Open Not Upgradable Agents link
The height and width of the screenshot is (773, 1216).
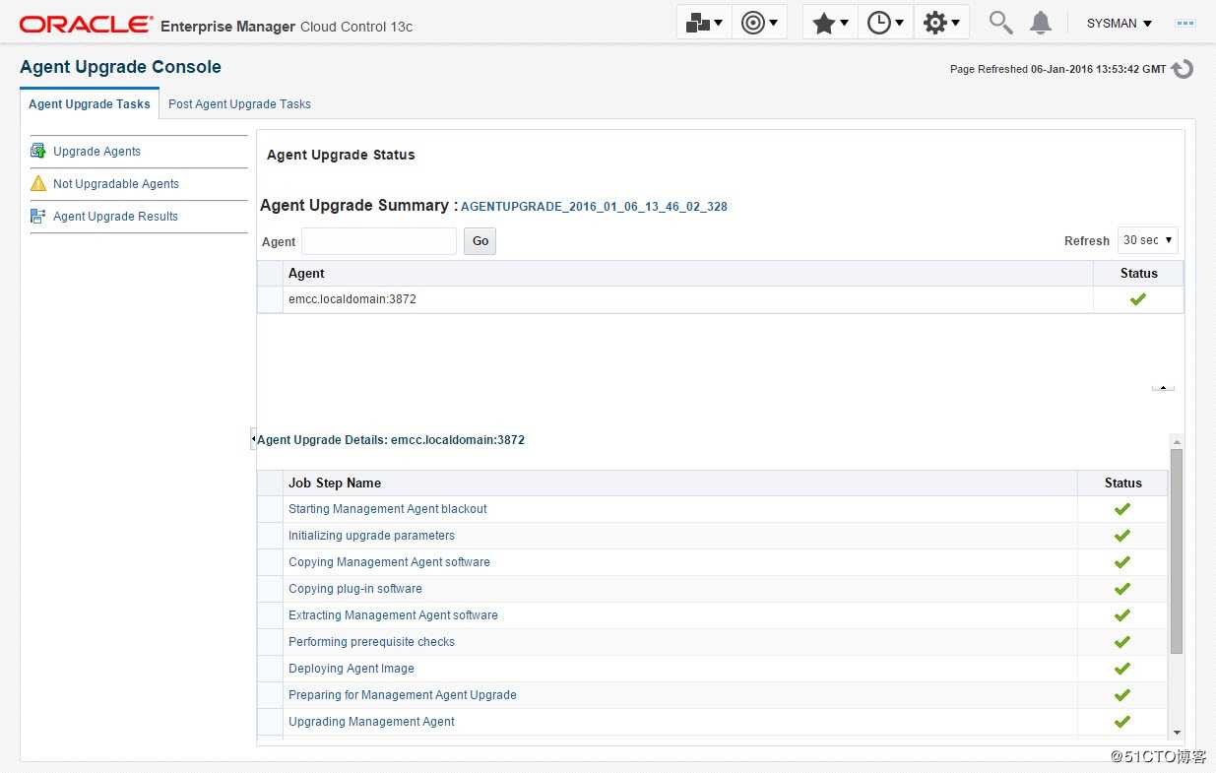point(116,184)
